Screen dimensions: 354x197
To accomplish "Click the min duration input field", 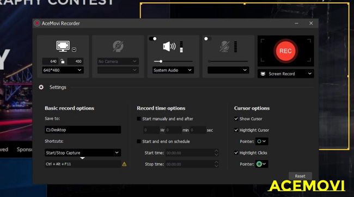I will click(x=174, y=130).
